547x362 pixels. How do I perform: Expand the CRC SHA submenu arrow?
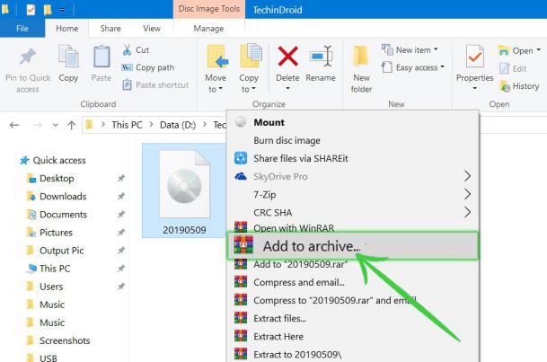click(468, 212)
